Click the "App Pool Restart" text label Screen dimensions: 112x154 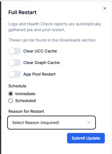pyautogui.click(x=39, y=74)
